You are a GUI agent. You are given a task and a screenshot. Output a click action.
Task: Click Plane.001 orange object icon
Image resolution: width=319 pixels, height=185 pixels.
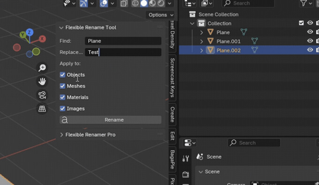(x=210, y=41)
